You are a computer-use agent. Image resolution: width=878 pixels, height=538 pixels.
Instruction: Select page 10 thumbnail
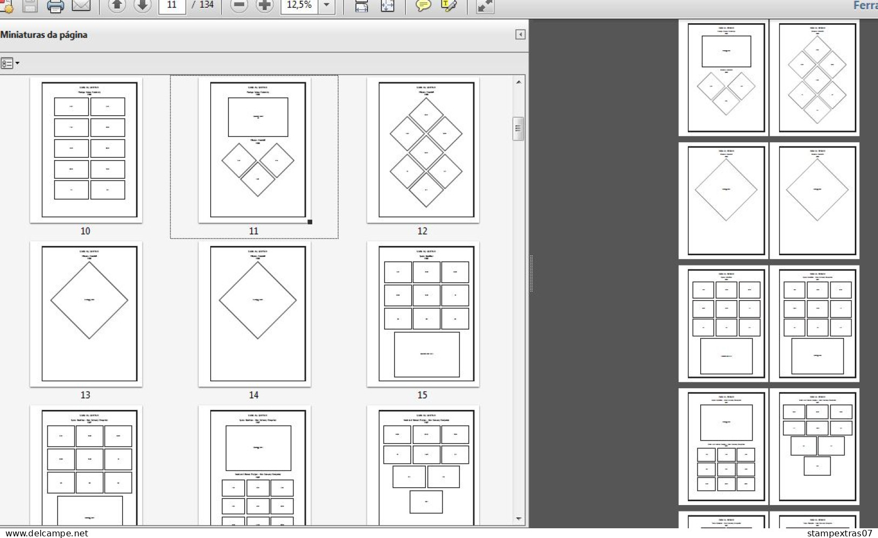pyautogui.click(x=86, y=150)
